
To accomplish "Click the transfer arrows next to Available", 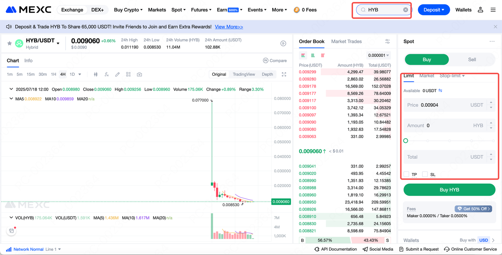I will (x=440, y=91).
